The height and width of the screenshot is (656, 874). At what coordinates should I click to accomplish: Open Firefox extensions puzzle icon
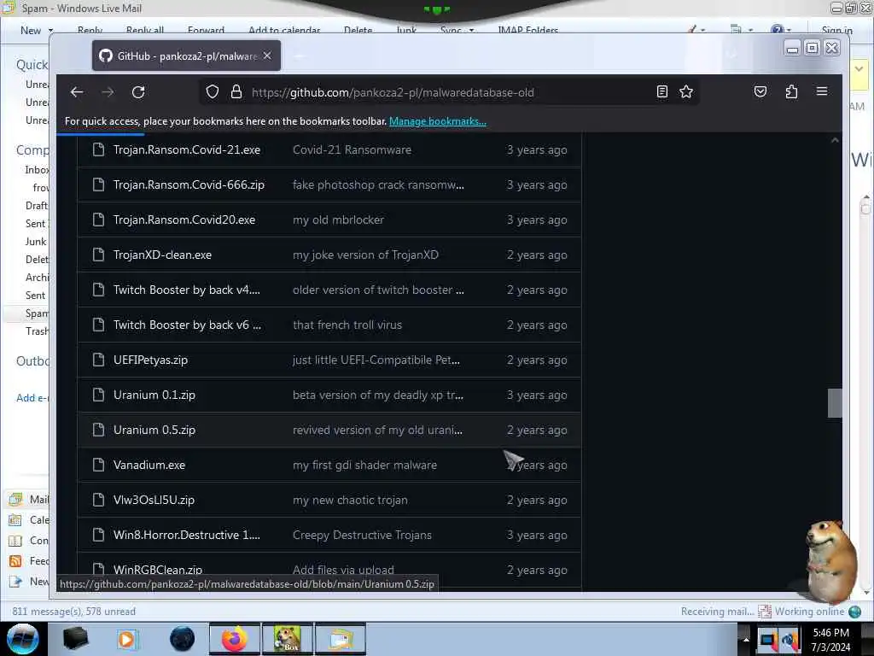(791, 91)
